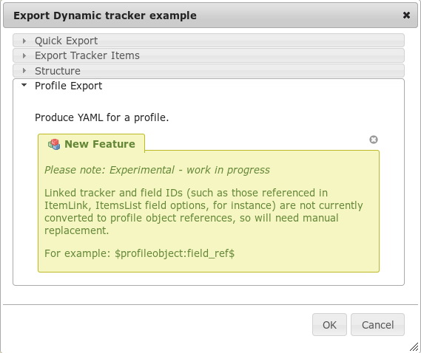Click the dialog resize grip corner

point(414,346)
